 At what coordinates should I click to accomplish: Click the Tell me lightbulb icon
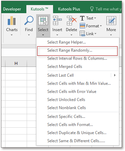(92, 9)
